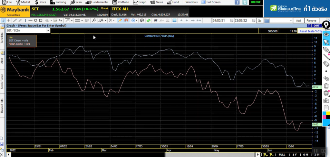Click the UF toolbar button

point(156,20)
